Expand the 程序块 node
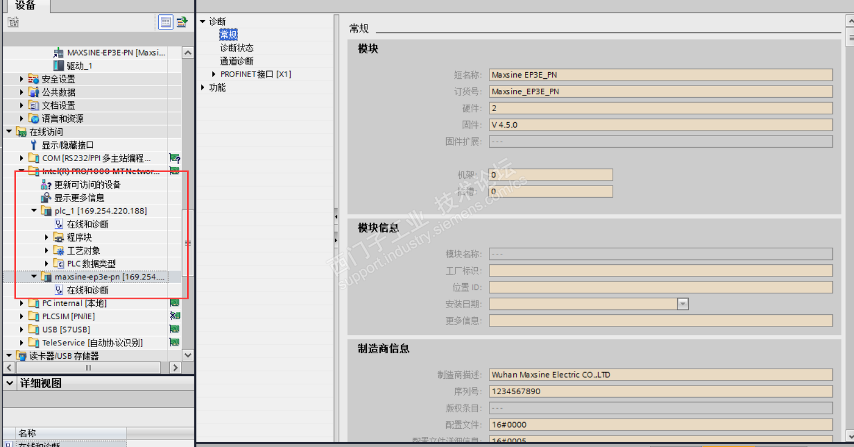This screenshot has height=447, width=854. pyautogui.click(x=47, y=238)
